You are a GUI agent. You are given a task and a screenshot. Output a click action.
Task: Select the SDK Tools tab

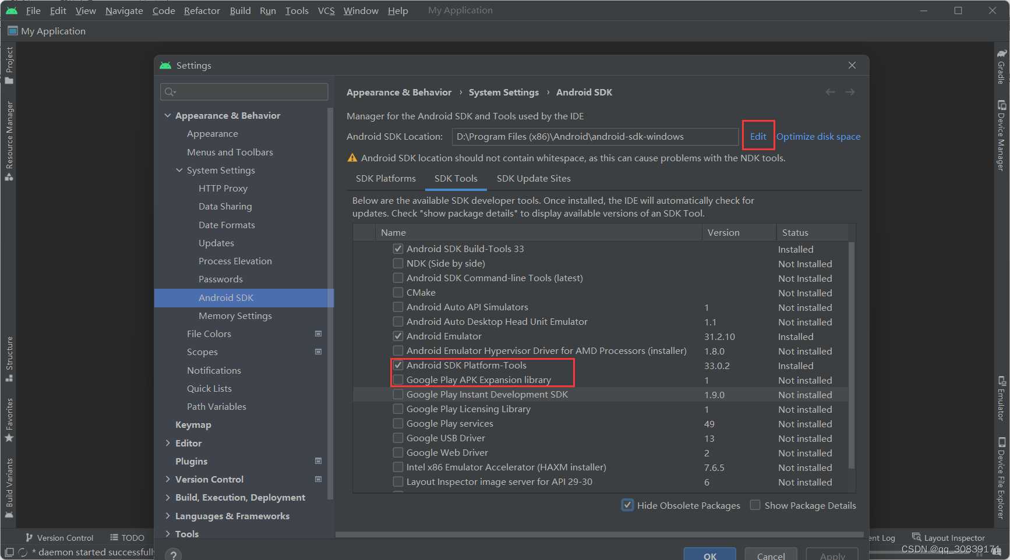456,178
